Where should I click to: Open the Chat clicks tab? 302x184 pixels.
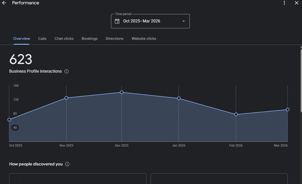[64, 39]
